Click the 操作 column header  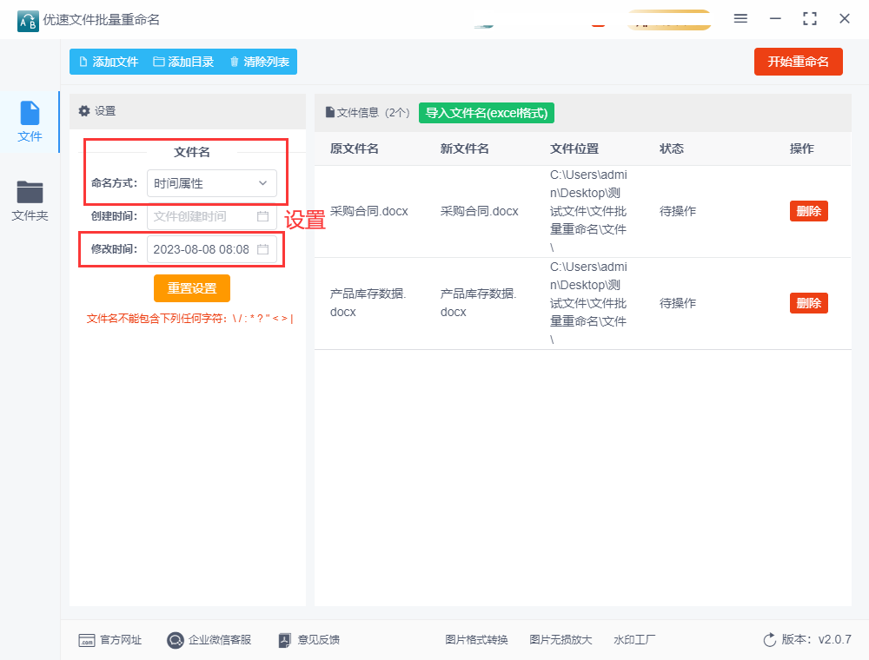tap(801, 148)
